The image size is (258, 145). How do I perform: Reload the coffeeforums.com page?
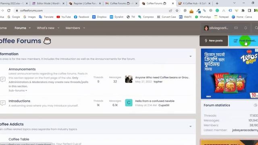pyautogui.click(x=9, y=10)
